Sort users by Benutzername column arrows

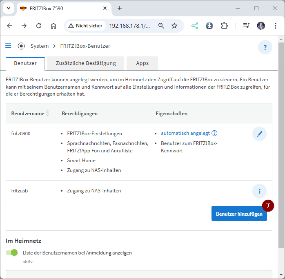47,113
